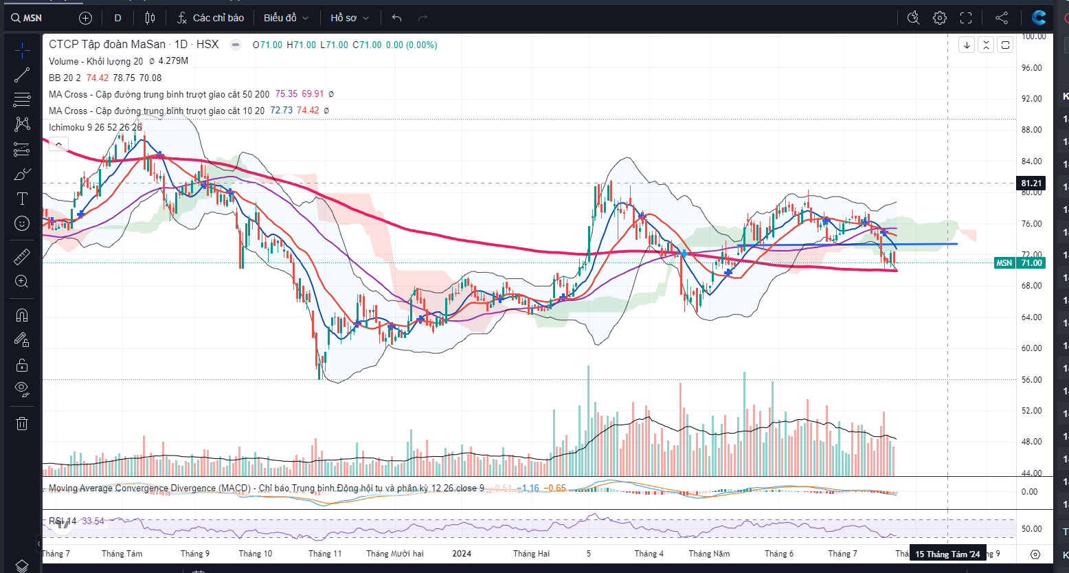The height and width of the screenshot is (573, 1069).
Task: Click the maximize pane square button
Action: click(1005, 45)
